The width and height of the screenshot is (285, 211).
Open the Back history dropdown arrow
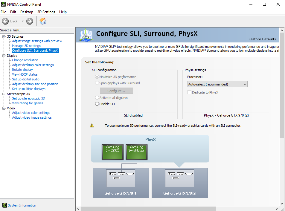(x=23, y=21)
